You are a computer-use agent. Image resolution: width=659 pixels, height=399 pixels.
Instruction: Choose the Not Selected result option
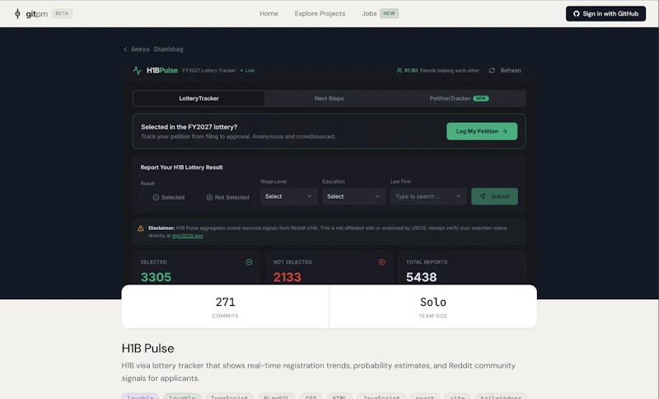tap(227, 197)
